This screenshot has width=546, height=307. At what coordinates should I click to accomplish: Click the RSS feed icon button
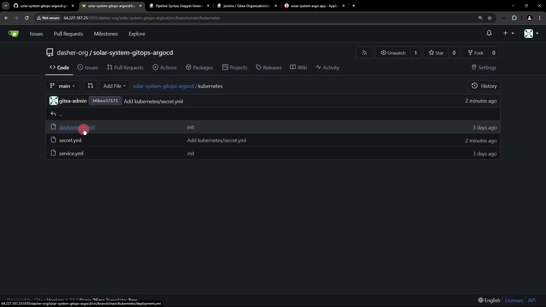click(x=364, y=53)
